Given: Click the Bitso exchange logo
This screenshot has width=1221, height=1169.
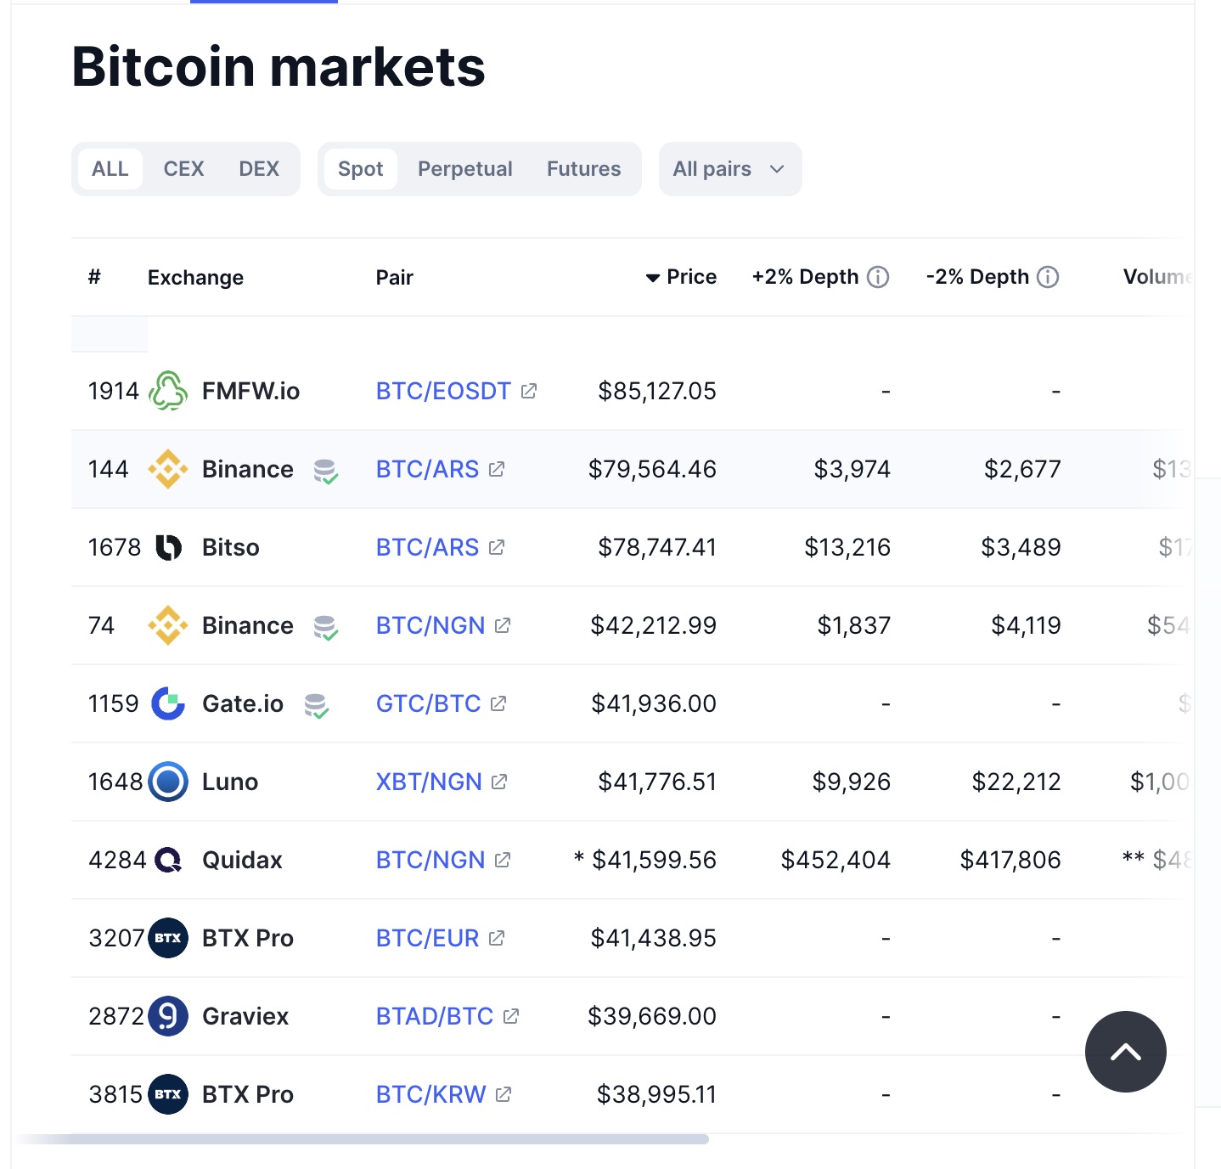Looking at the screenshot, I should (168, 547).
